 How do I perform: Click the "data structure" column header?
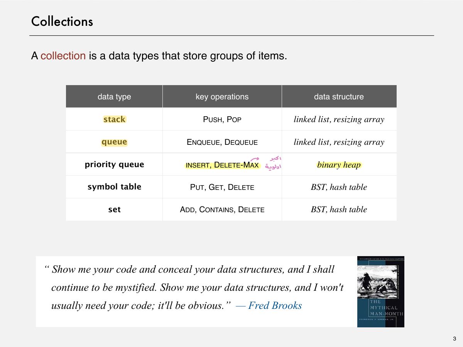tap(339, 97)
